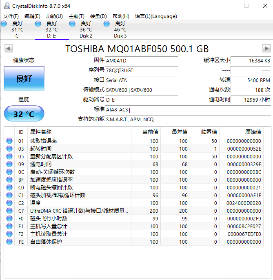
Task: Click the buffer size value 16384 KB
Action: click(x=251, y=61)
